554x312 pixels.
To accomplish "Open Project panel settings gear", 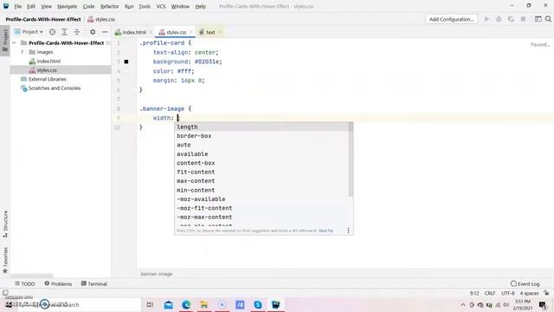I will coord(93,32).
